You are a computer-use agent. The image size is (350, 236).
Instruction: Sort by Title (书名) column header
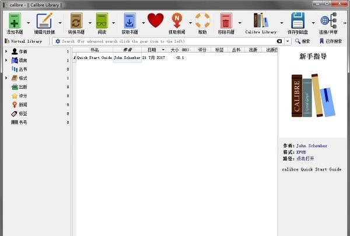[94, 50]
